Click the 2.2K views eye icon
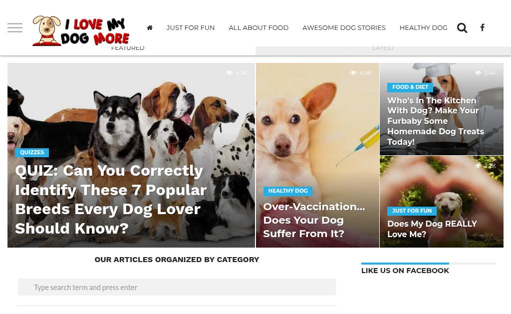 478,166
